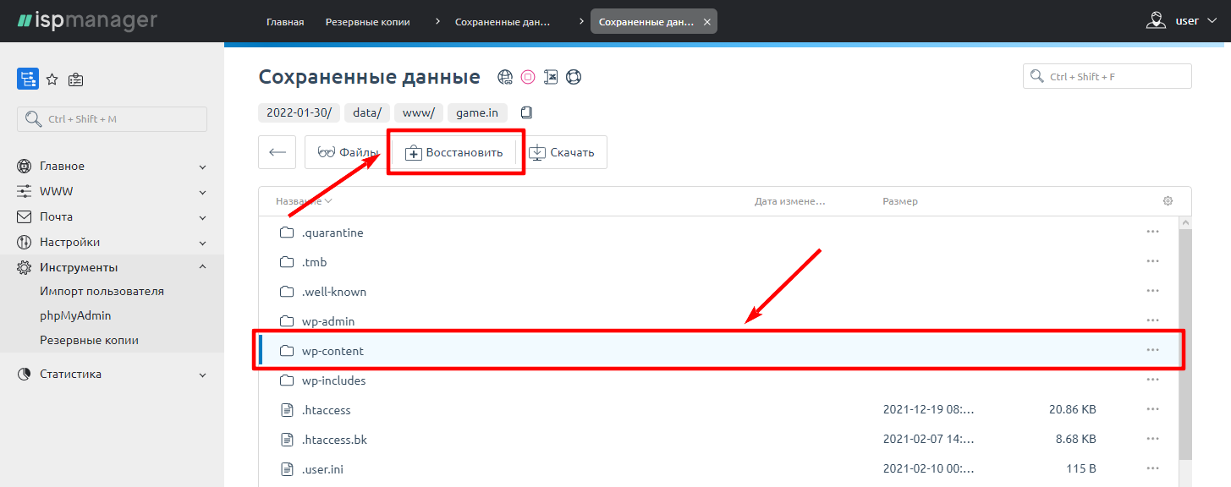Open phpMyAdmin from the sidebar
This screenshot has height=487, width=1231.
pyautogui.click(x=75, y=315)
